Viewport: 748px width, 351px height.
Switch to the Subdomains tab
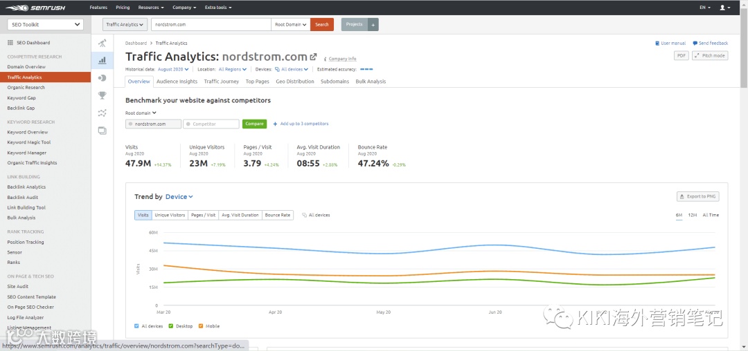pos(335,82)
